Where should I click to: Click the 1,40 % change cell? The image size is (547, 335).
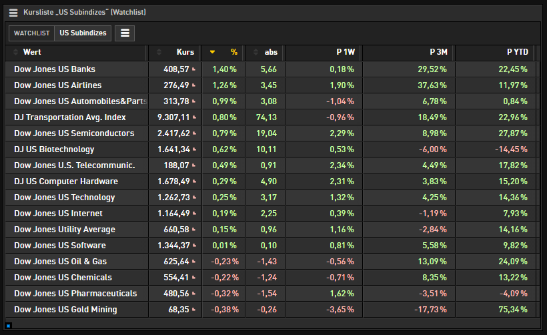[224, 69]
